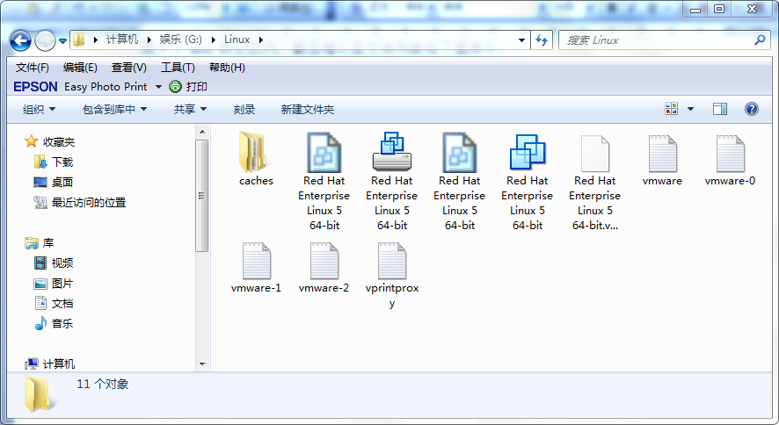Click inside the 搜索 Linux search box
Screen dimensions: 779x425
click(656, 40)
